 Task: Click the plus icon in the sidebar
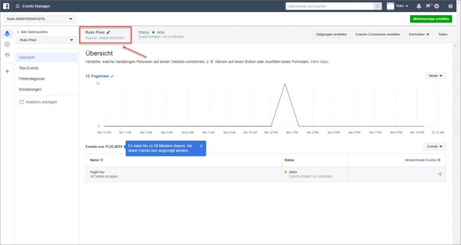point(7,71)
